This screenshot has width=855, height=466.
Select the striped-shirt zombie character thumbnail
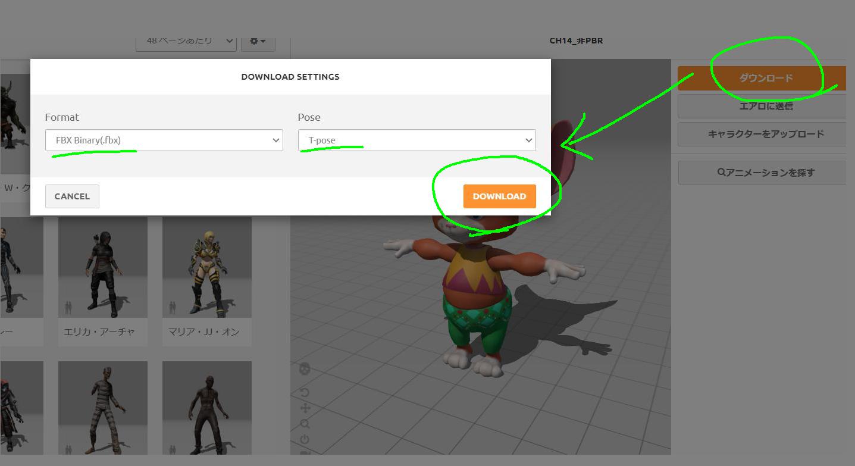(103, 408)
